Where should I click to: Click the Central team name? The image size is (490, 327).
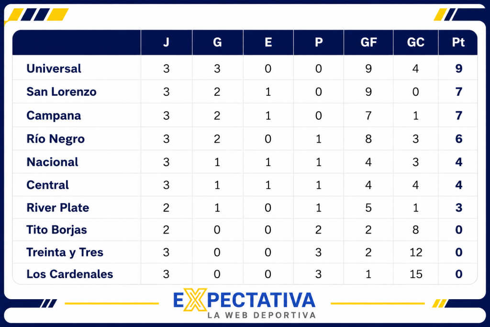tap(47, 185)
